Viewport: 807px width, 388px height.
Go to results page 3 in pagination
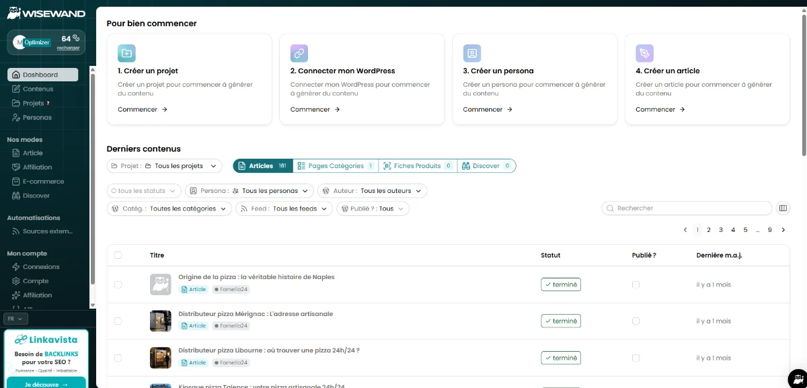[x=721, y=229]
